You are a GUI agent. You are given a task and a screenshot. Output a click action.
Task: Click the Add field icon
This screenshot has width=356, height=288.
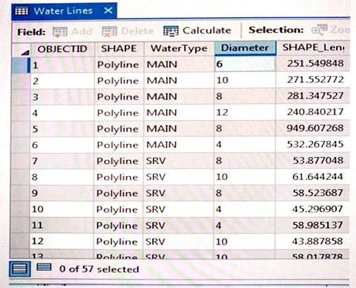point(60,32)
